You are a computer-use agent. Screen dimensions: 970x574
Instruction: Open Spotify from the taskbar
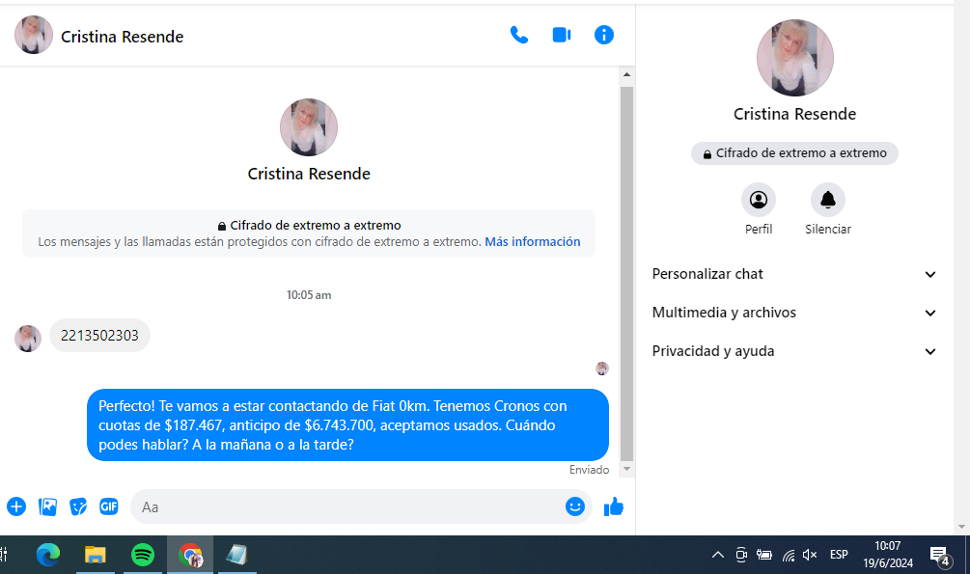pos(142,555)
